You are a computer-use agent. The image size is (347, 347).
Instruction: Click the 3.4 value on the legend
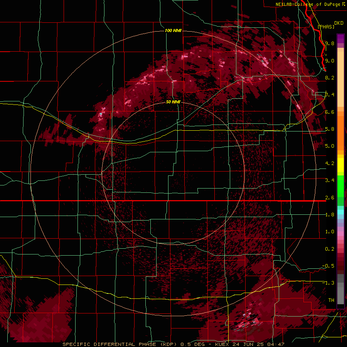pyautogui.click(x=330, y=180)
